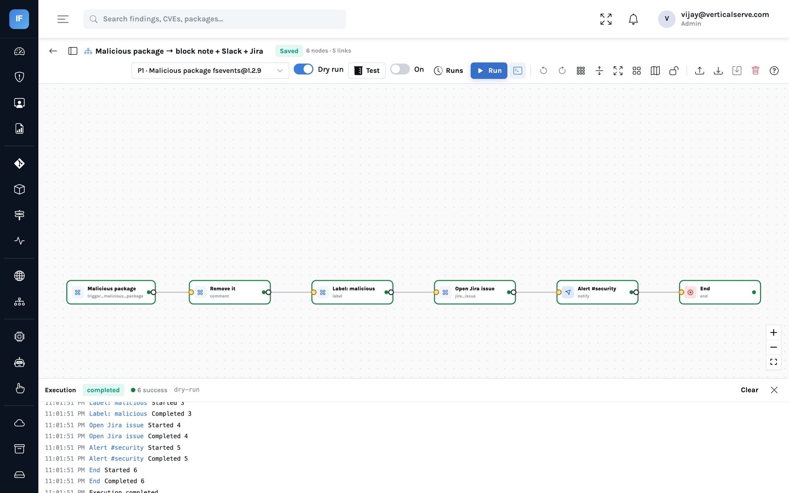Viewport: 789px width, 493px height.
Task: Open the activity pulse sidebar icon
Action: coord(19,241)
